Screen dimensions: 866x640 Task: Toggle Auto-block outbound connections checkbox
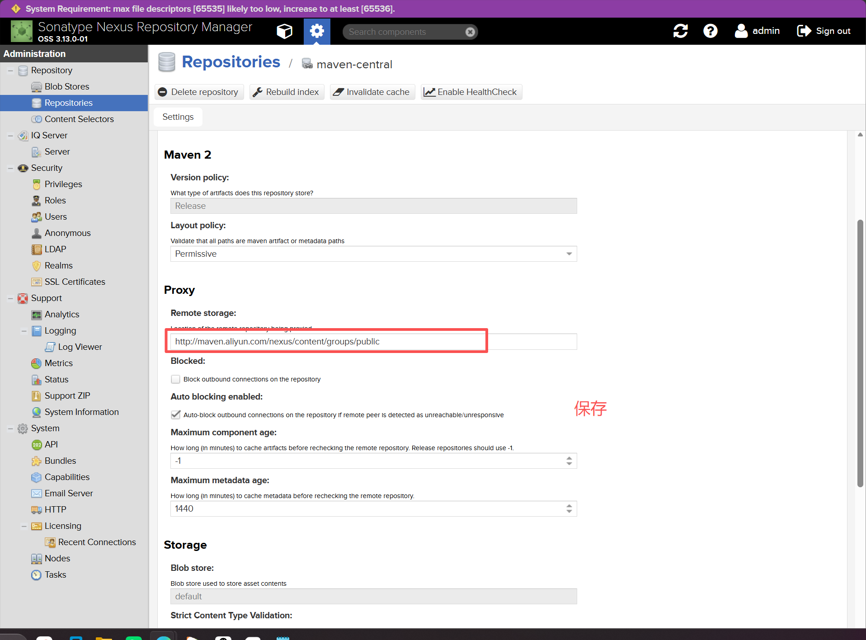176,414
